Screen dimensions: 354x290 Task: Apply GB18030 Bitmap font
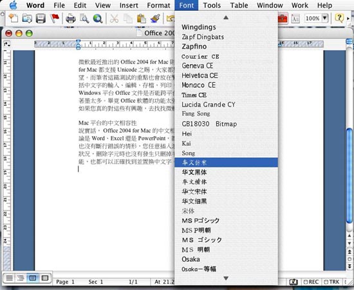[x=226, y=124]
